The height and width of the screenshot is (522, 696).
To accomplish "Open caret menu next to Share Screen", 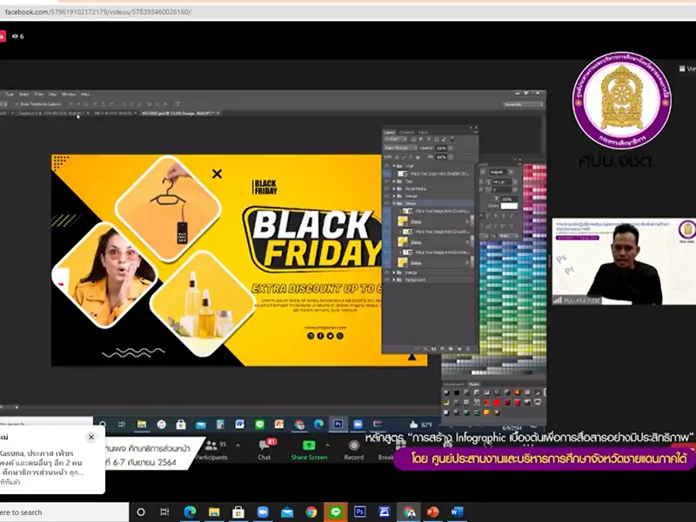I will pos(328,445).
